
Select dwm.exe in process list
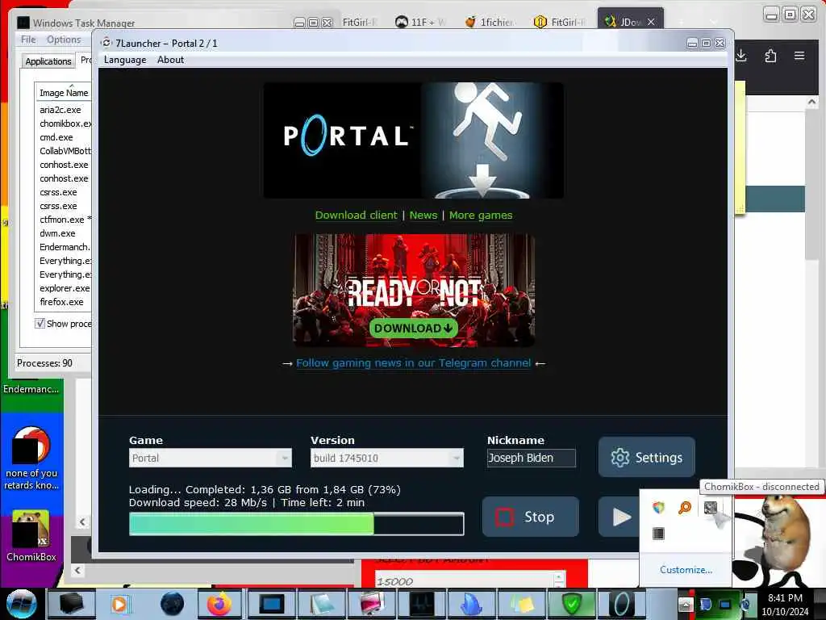(x=57, y=233)
